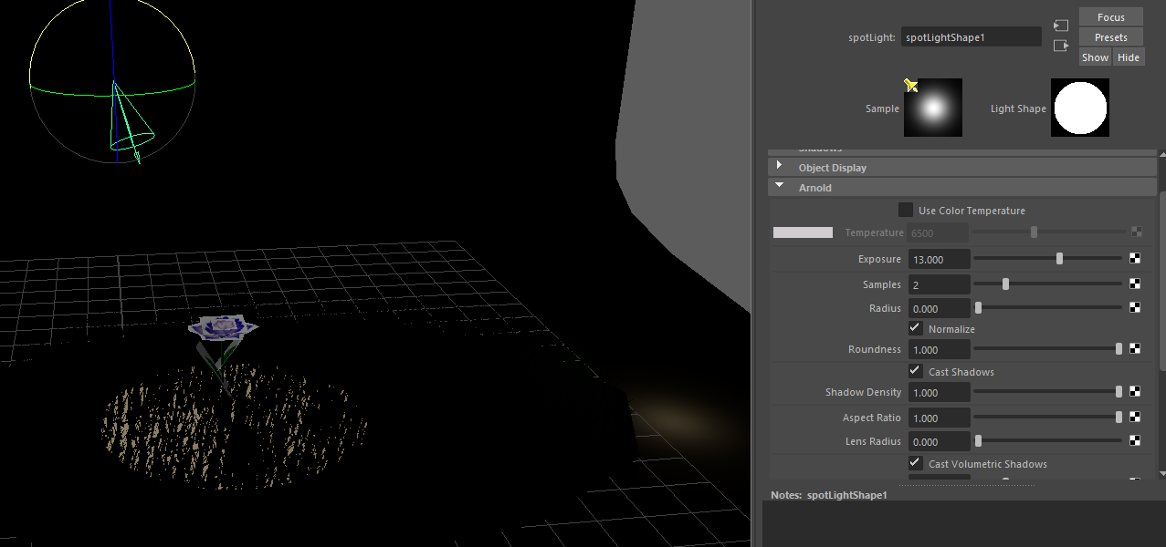
Task: Click the Hide button
Action: click(x=1129, y=57)
